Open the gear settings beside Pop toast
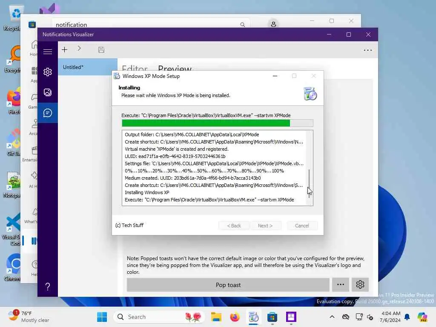This screenshot has height=327, width=436. (360, 285)
